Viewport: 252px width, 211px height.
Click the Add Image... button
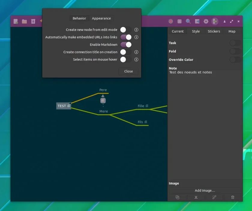pyautogui.click(x=205, y=191)
